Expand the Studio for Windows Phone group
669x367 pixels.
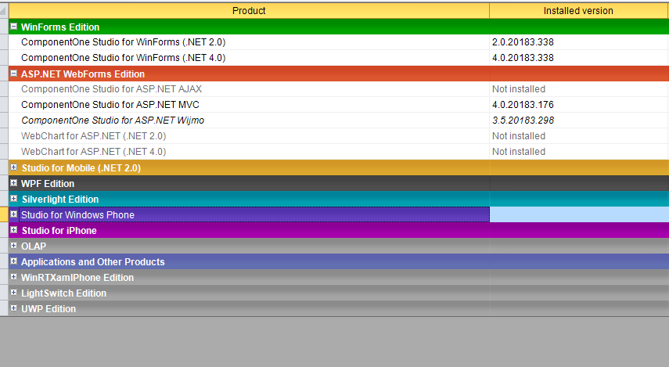pyautogui.click(x=13, y=214)
